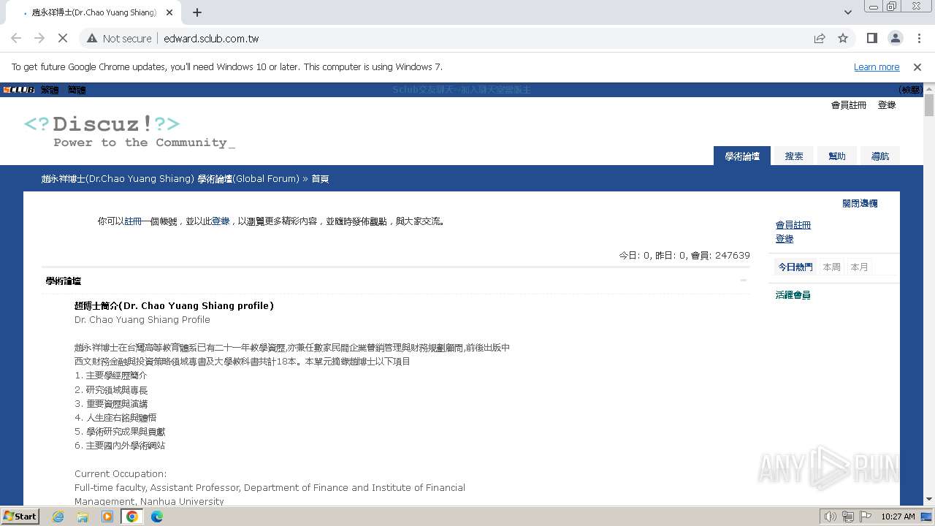The width and height of the screenshot is (935, 526).
Task: Launch Internet Explorer from the taskbar
Action: coord(58,517)
